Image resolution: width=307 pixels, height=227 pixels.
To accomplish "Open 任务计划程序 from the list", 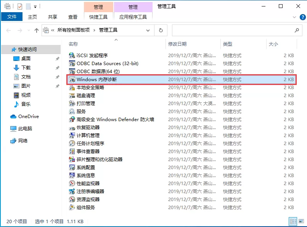I will click(89, 143).
